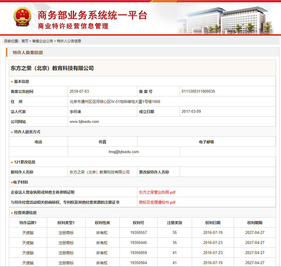The image size is (281, 267).
Task: Click the ministry building image in the banner
Action: [x=226, y=20]
